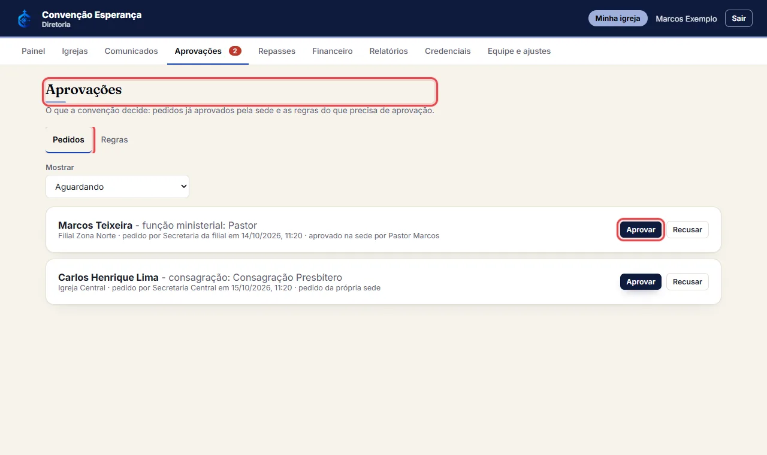Click the text "consagração: Consagração Presbítero"
Image resolution: width=767 pixels, height=455 pixels.
(255, 277)
